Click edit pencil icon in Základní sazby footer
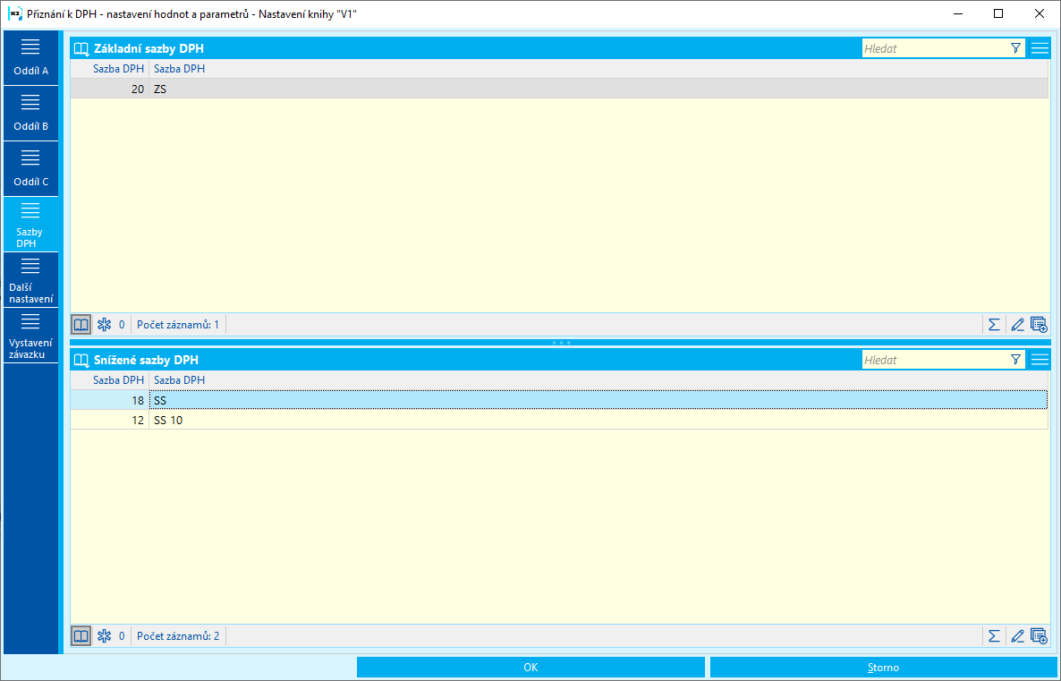The width and height of the screenshot is (1061, 681). (1017, 325)
